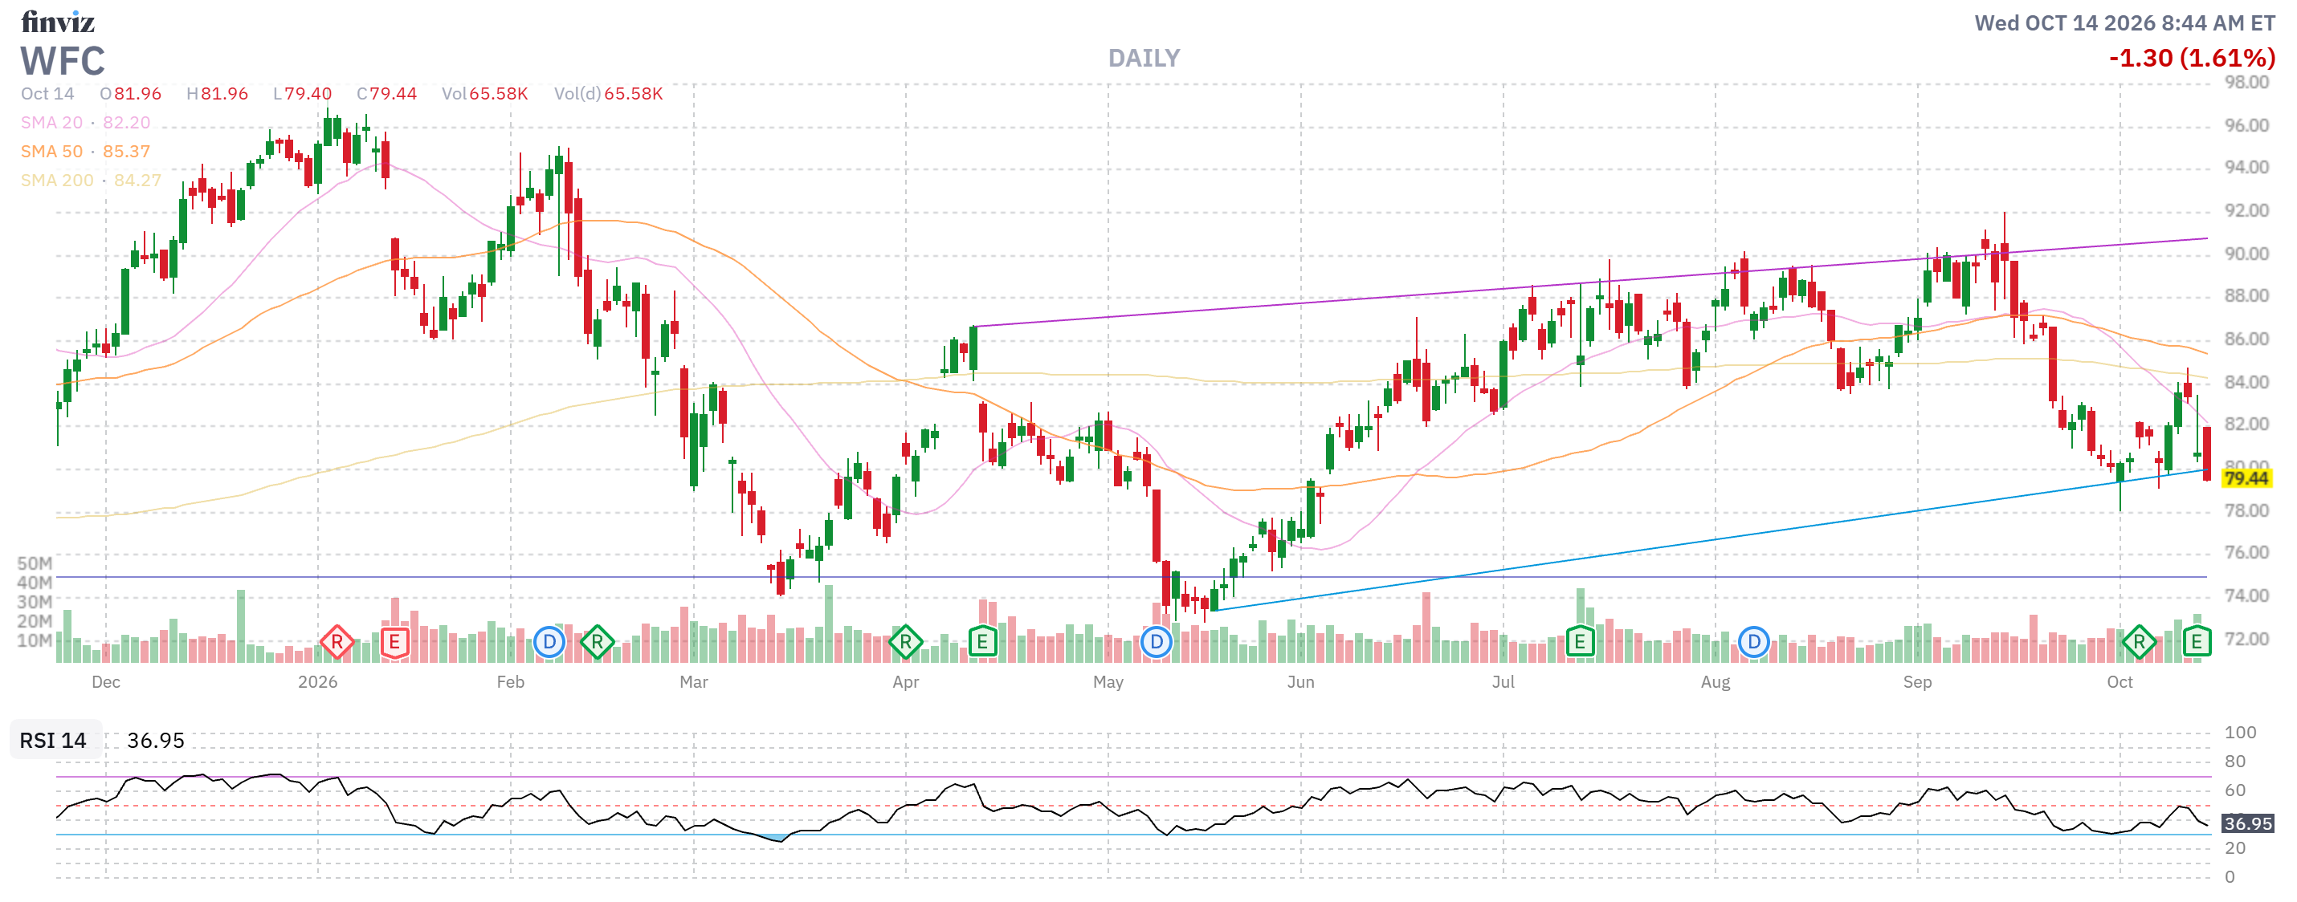The height and width of the screenshot is (902, 2297).
Task: Select the WFC ticker symbol
Action: [x=63, y=62]
